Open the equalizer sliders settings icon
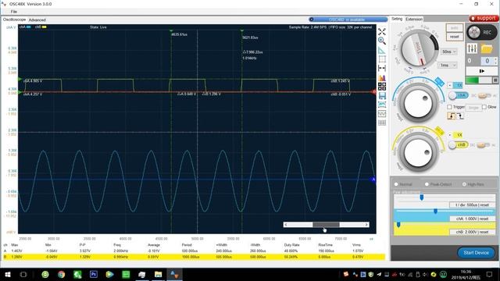This screenshot has height=281, width=500. point(472,48)
